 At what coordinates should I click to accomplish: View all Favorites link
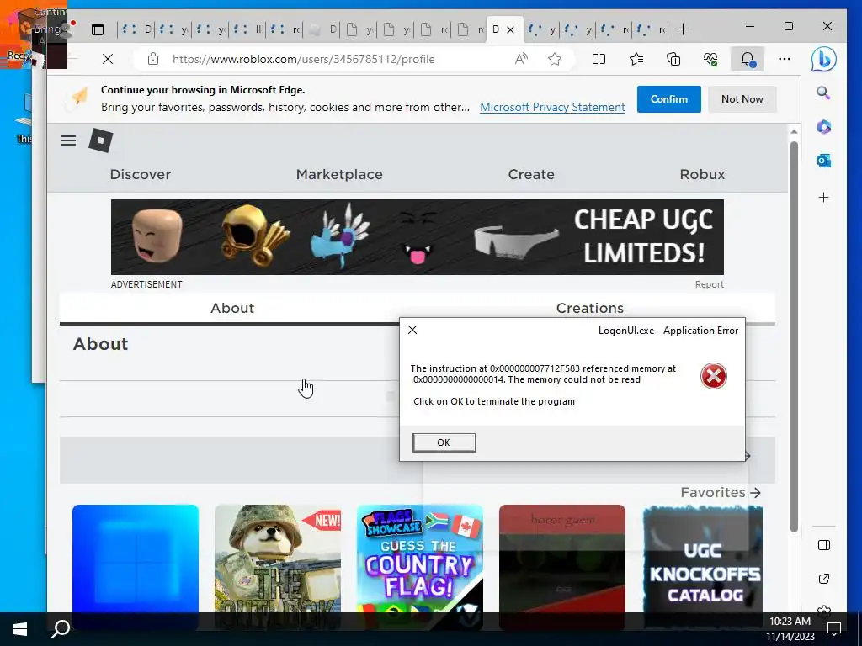(721, 492)
